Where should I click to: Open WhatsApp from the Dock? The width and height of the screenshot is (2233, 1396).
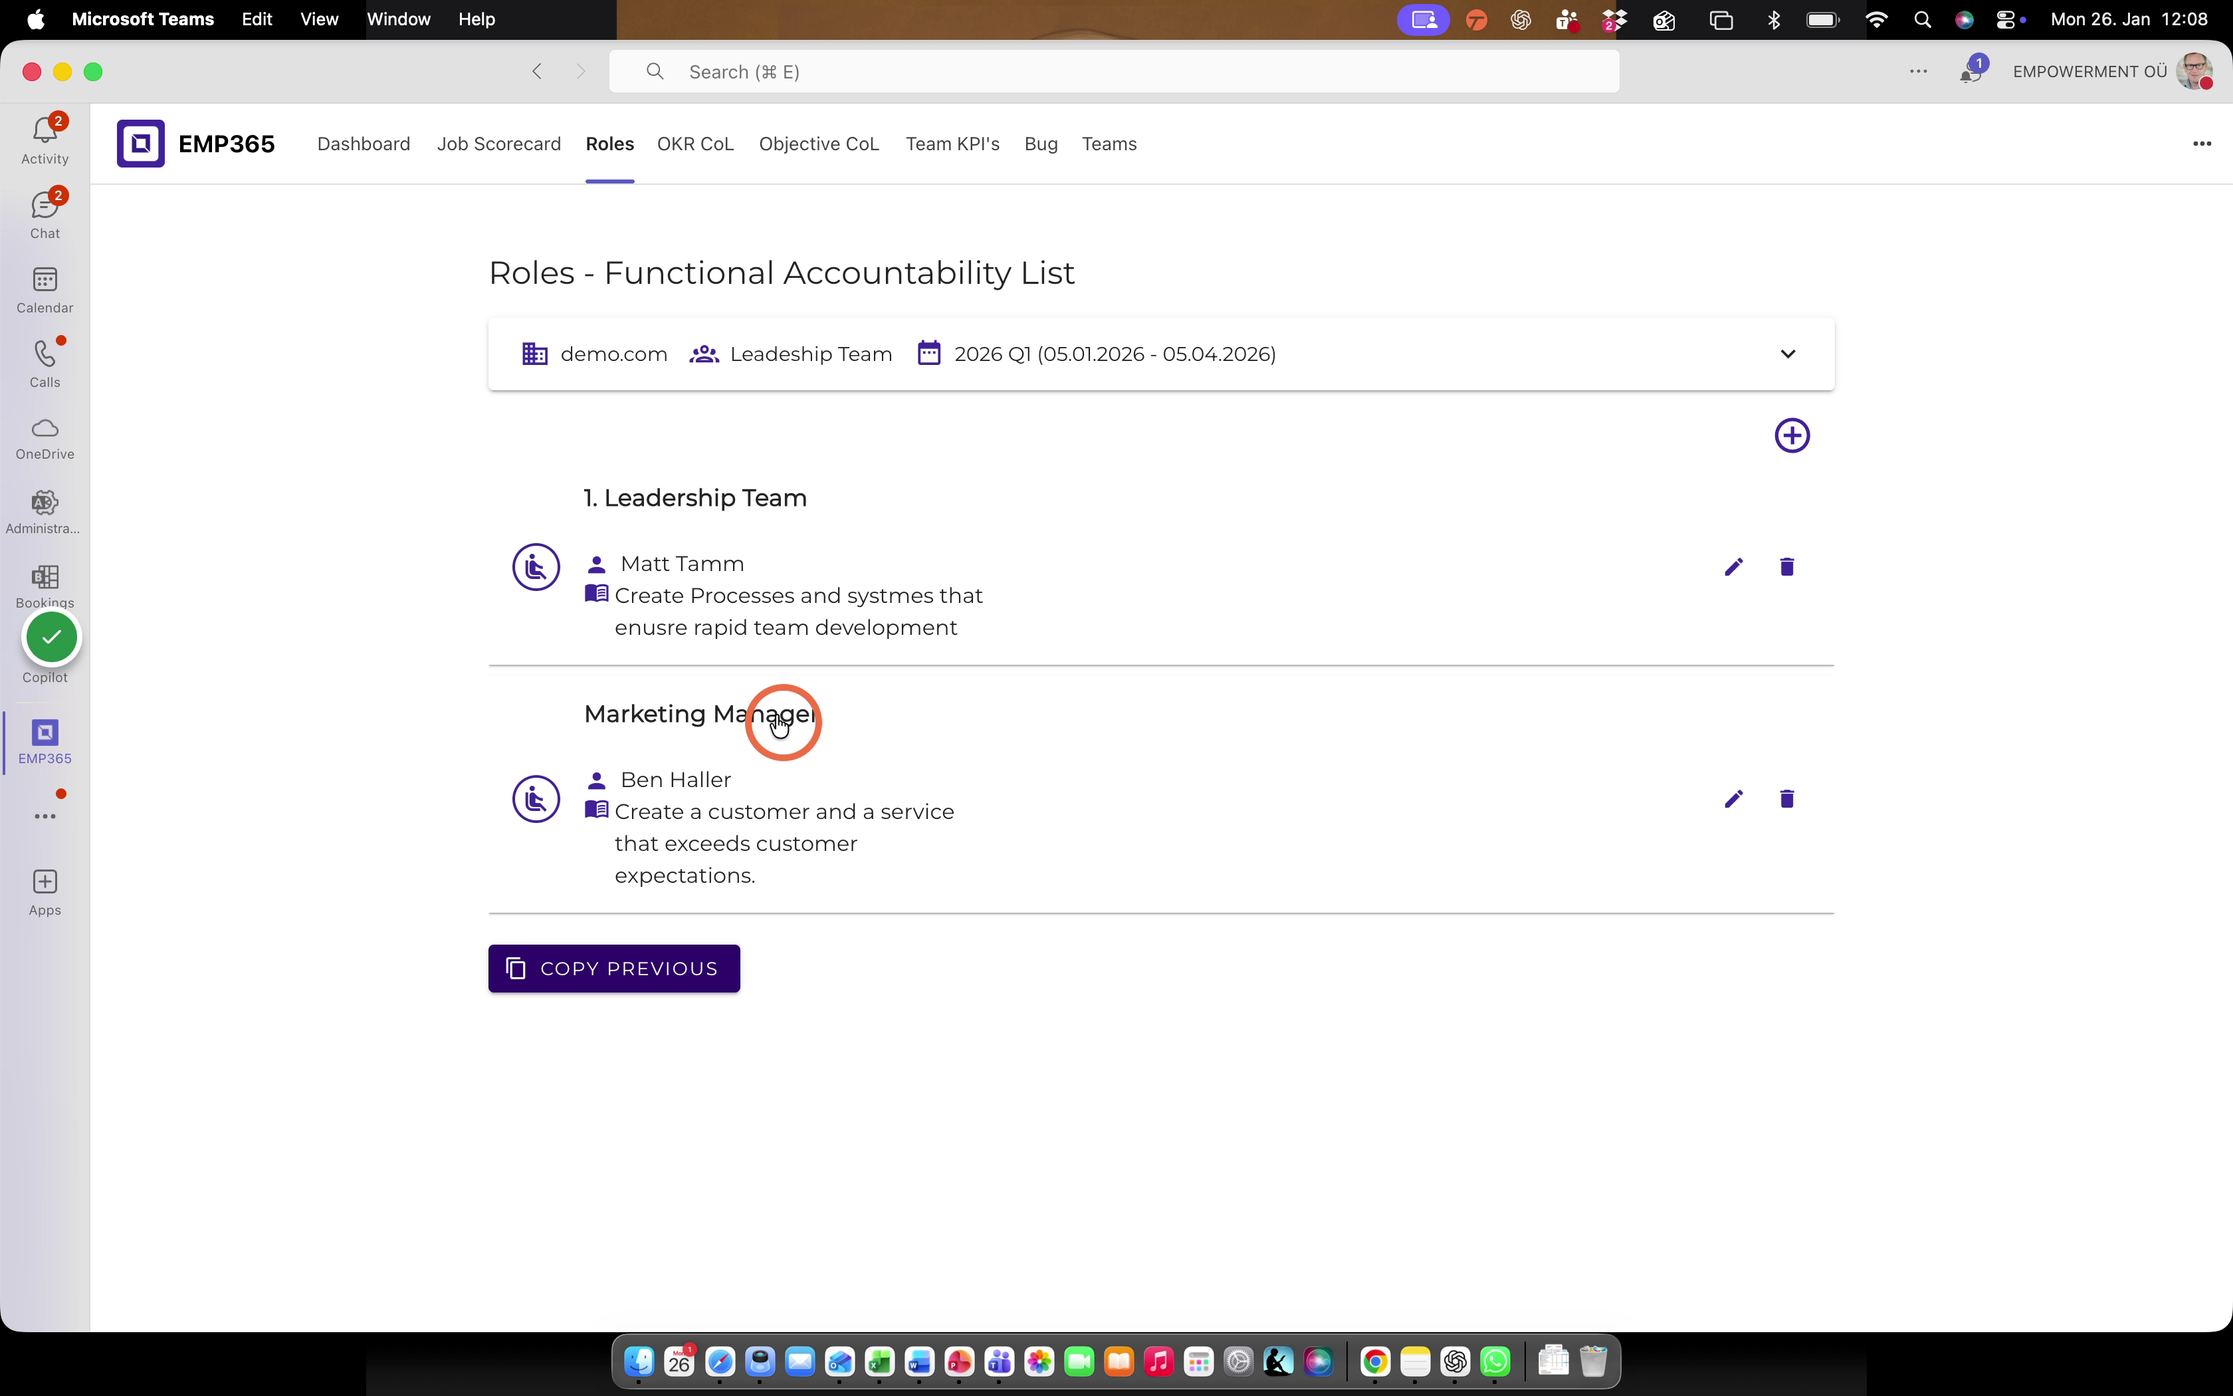pyautogui.click(x=1495, y=1361)
